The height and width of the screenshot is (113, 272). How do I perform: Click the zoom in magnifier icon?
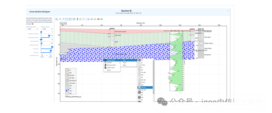coord(60,19)
